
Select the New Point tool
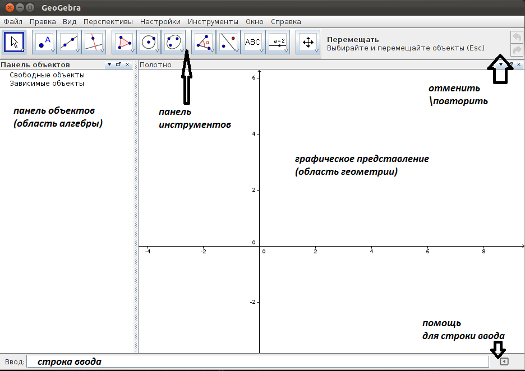[44, 42]
